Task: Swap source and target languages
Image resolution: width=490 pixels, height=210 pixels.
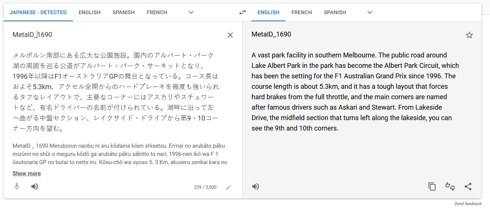Action: pos(243,12)
